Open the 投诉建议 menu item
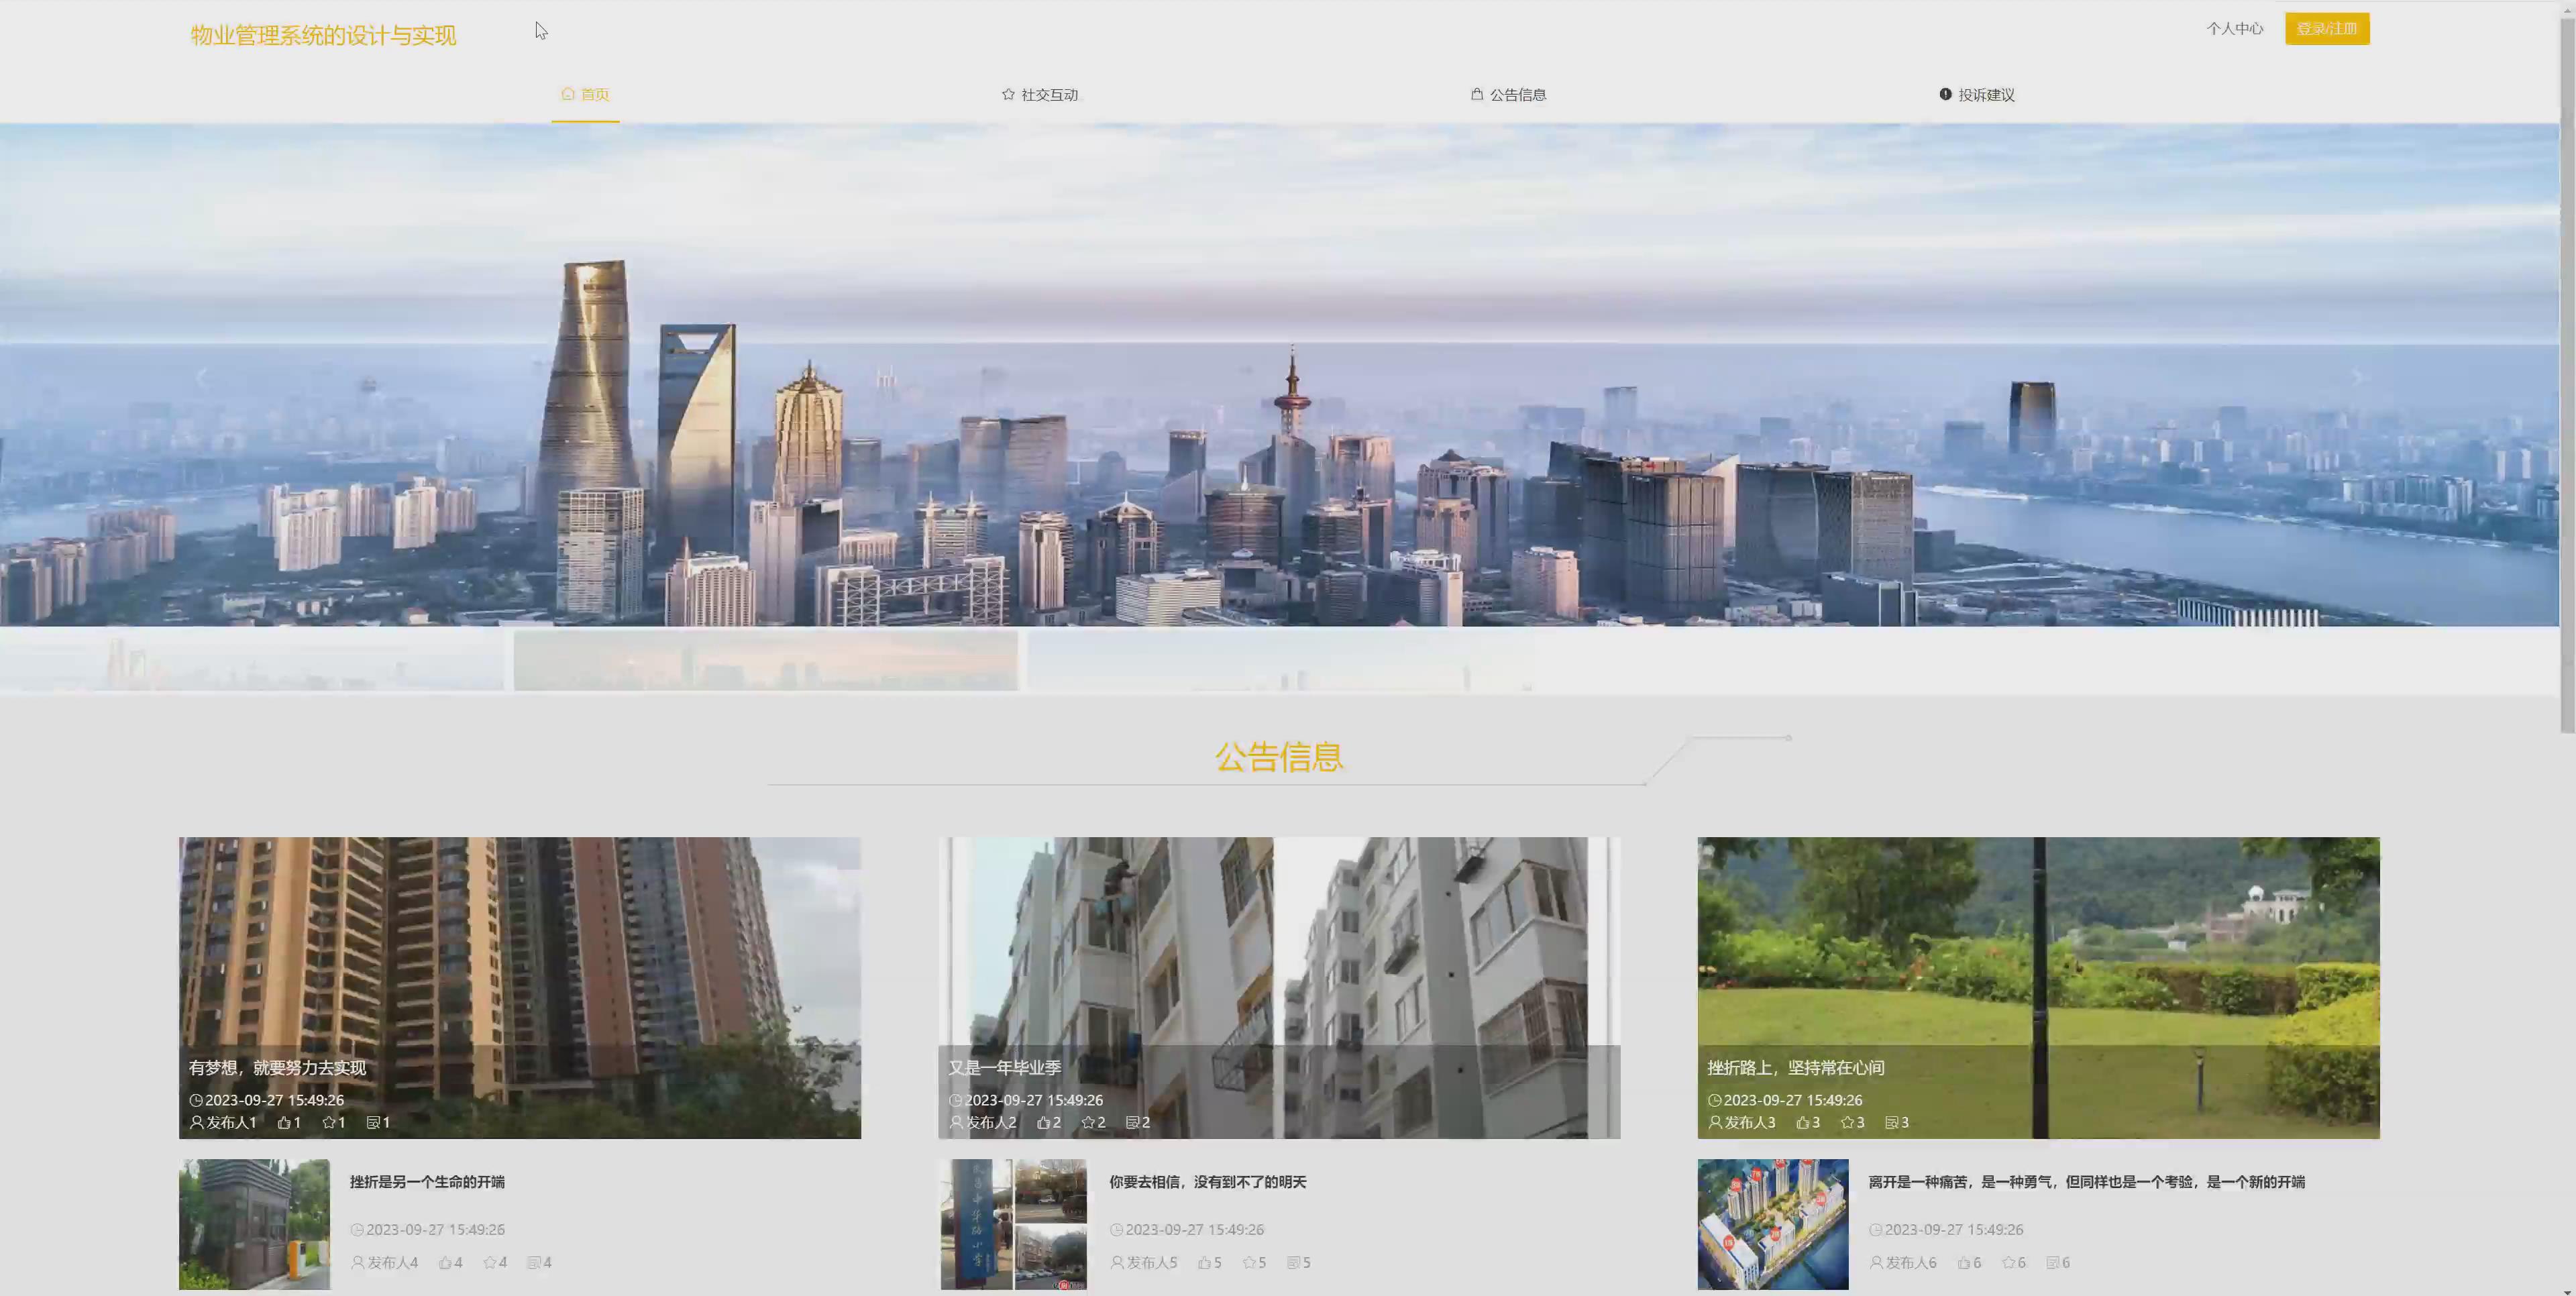The image size is (2576, 1296). 1986,95
